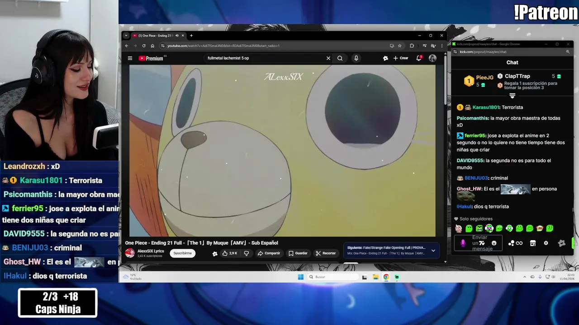
Task: Dislike the One Piece video
Action: pyautogui.click(x=247, y=253)
